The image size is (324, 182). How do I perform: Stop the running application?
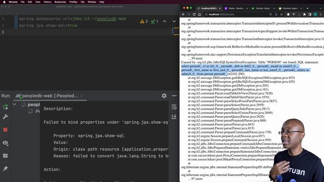pyautogui.click(x=6, y=130)
